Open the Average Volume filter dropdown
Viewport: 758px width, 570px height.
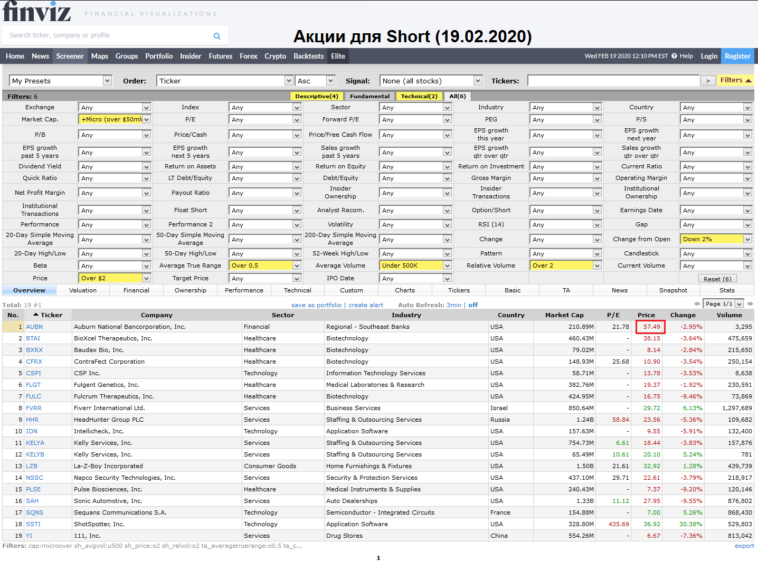[415, 265]
